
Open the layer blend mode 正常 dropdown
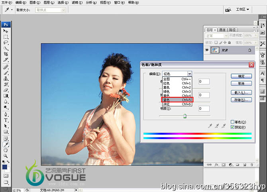coord(216,35)
